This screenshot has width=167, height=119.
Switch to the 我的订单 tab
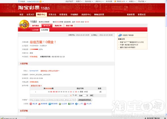click(x=58, y=26)
